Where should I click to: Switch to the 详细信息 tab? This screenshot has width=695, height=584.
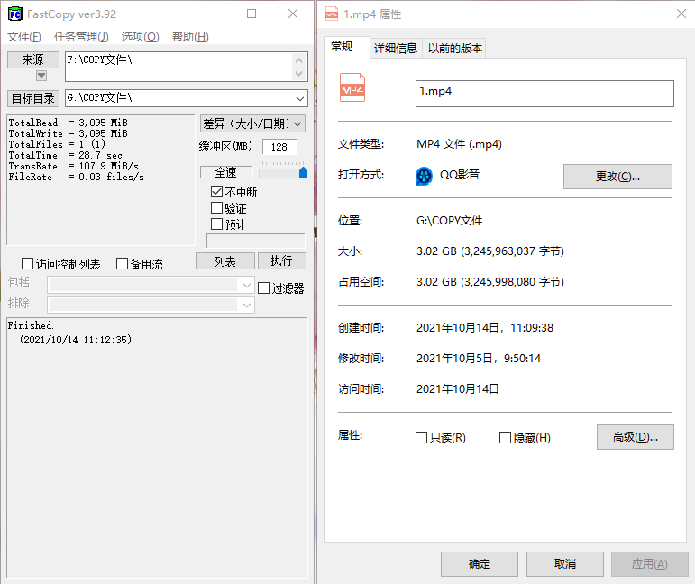coord(396,49)
